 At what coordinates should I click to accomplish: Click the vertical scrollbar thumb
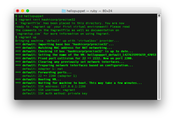(159, 80)
